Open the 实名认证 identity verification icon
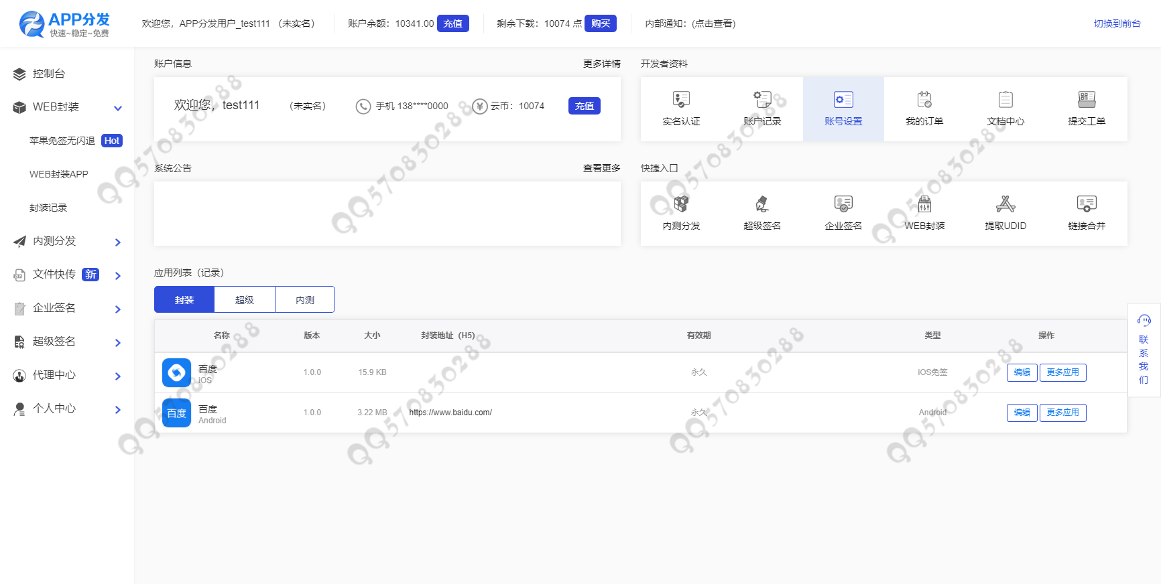Image resolution: width=1161 pixels, height=584 pixels. tap(681, 100)
